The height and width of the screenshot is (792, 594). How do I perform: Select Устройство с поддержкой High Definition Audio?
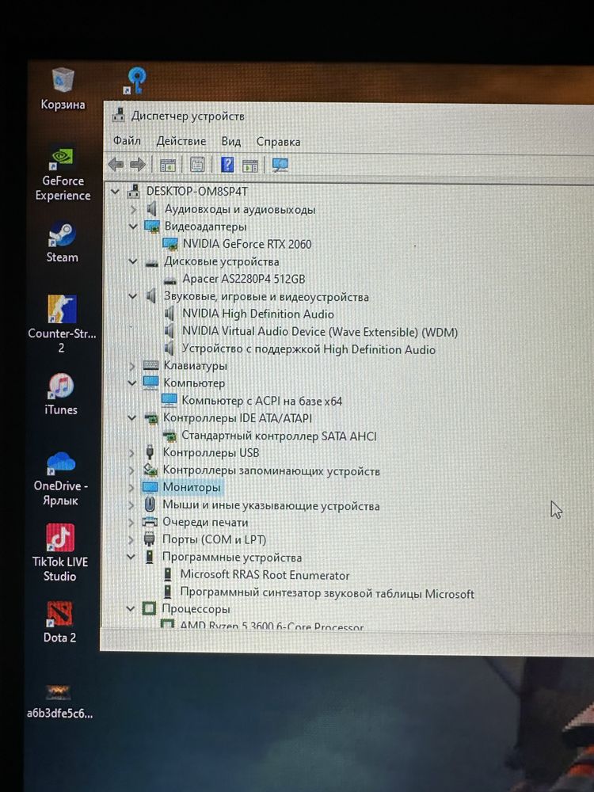pyautogui.click(x=308, y=349)
